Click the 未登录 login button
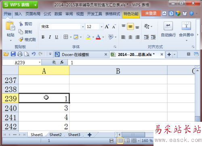This screenshot has height=146, width=202. coord(151,13)
